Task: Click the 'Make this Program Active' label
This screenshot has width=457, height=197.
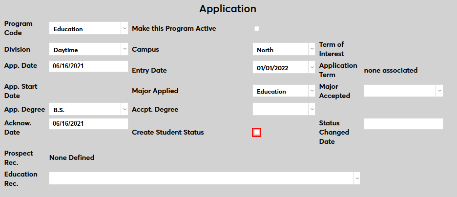Action: 174,28
